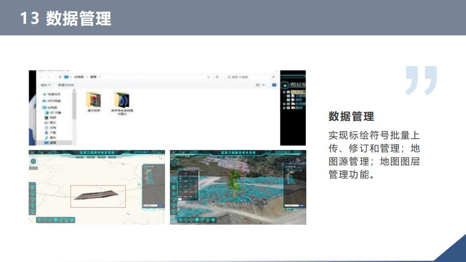The height and width of the screenshot is (262, 466).
Task: Select orange-highlighted row in terrain layer tree
Action: pos(292,172)
